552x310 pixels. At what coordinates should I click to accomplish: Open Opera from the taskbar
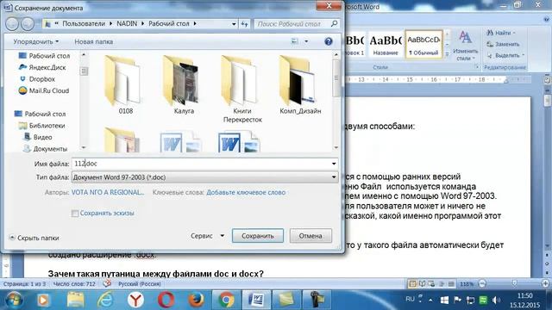[166, 300]
